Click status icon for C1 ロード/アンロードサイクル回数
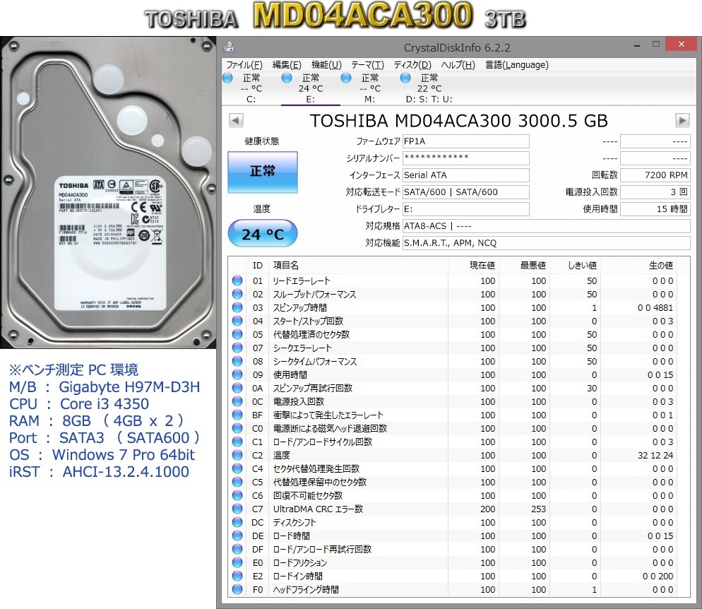 click(237, 442)
